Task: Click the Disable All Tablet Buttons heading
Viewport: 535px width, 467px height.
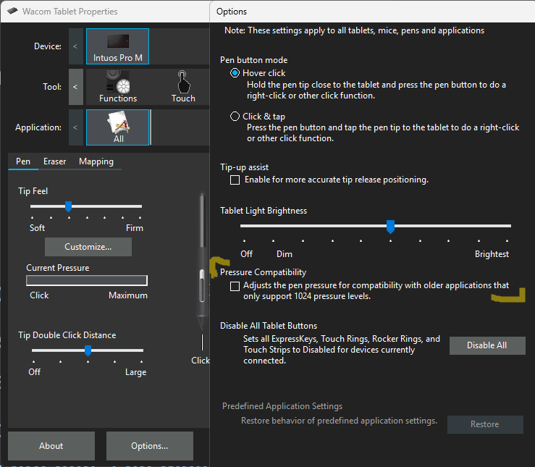Action: (x=269, y=326)
